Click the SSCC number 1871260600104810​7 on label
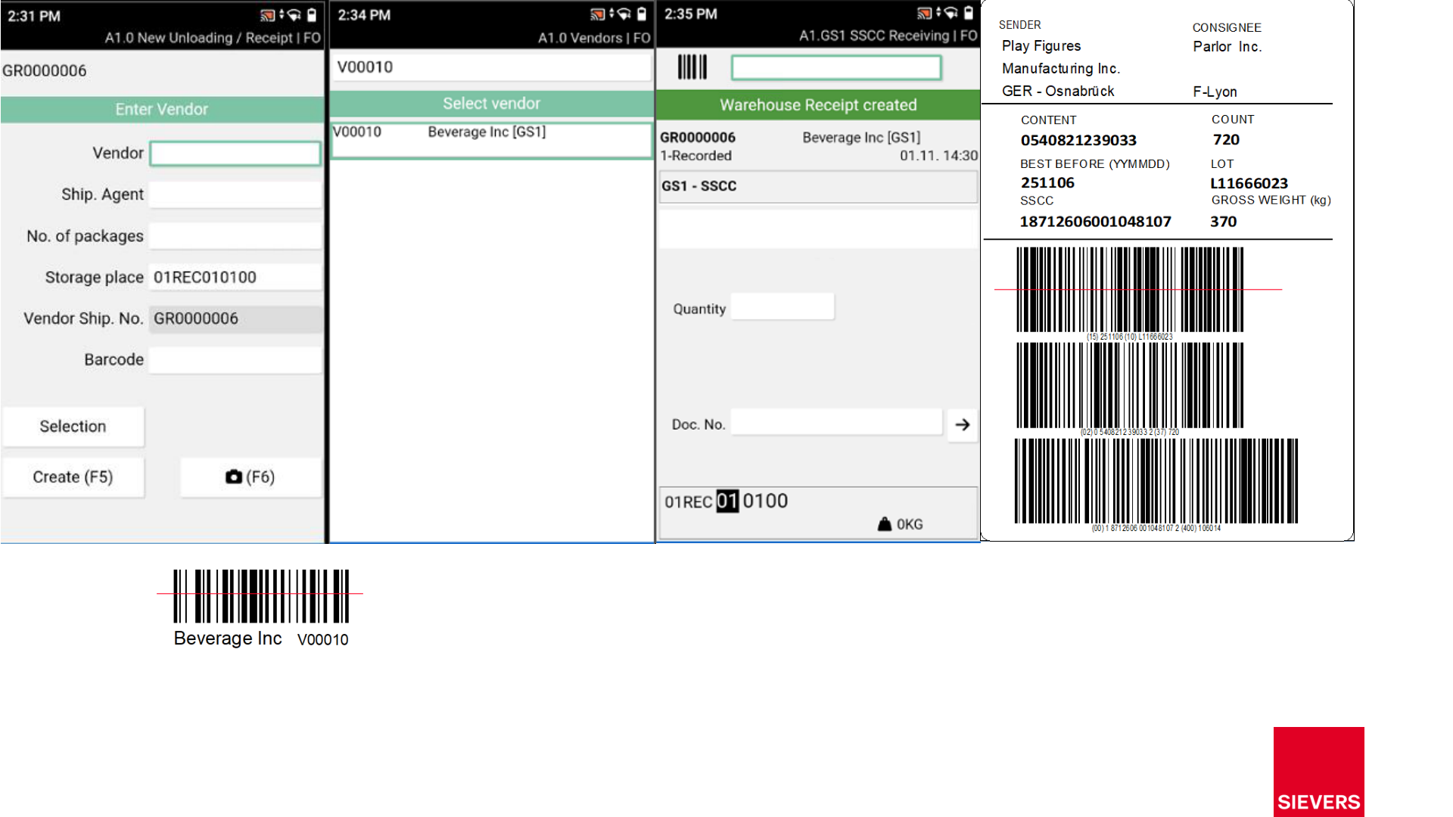Screen dimensions: 1453x817 pos(1095,222)
